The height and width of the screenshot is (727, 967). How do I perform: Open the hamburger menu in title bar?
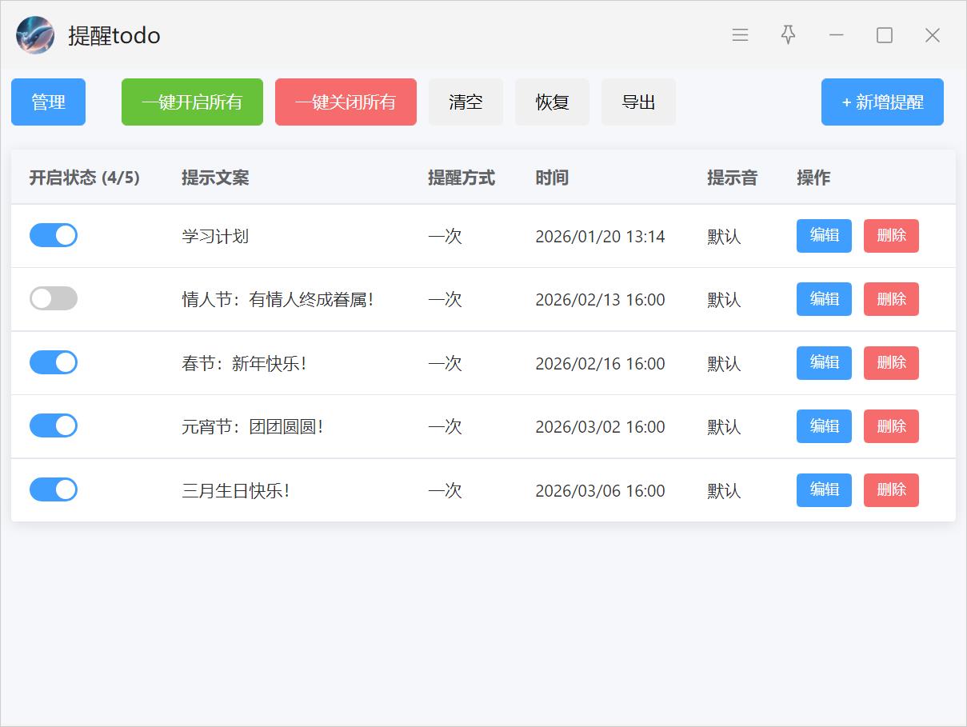pos(740,35)
